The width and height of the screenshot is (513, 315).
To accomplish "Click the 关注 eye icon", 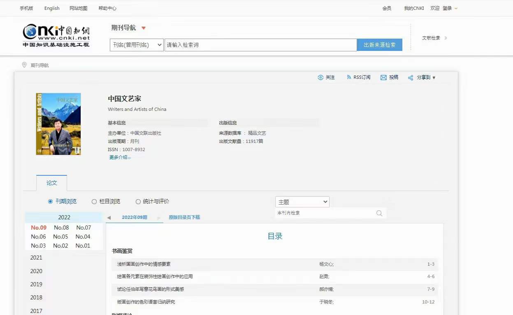I will coord(320,77).
